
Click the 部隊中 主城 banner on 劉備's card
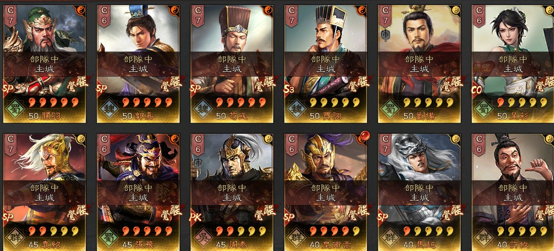(x=420, y=64)
